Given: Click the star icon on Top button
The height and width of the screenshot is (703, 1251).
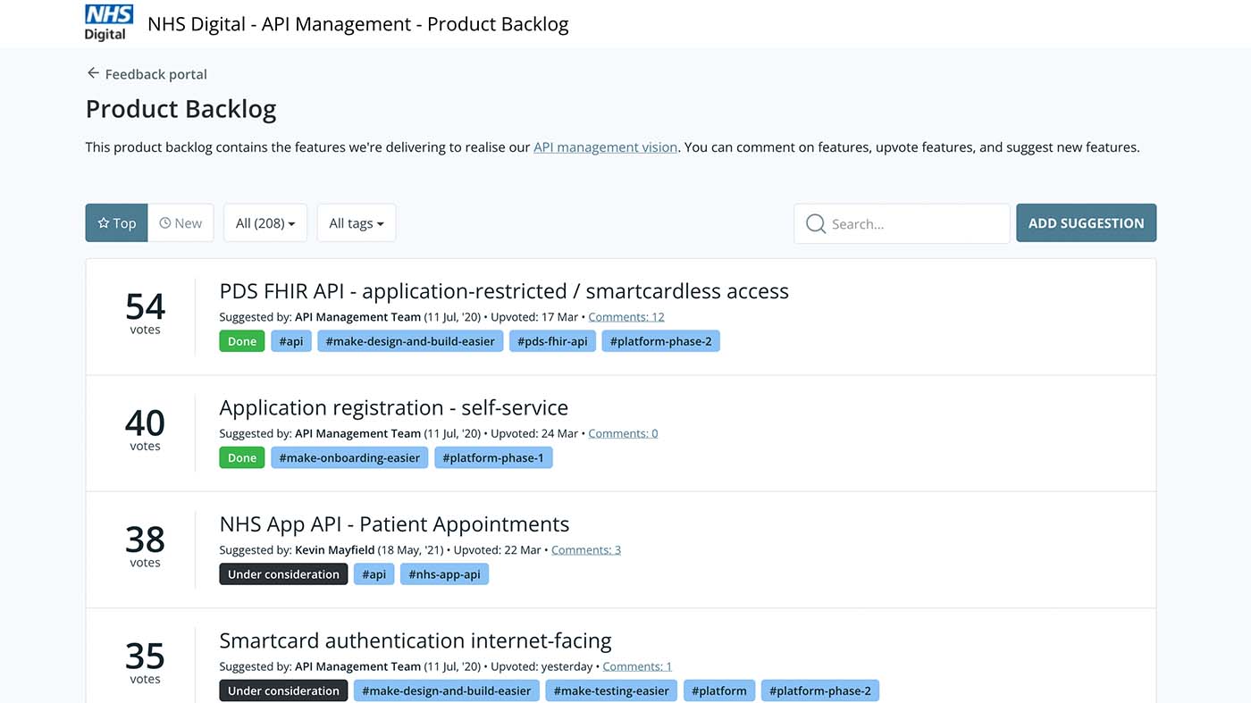Looking at the screenshot, I should tap(103, 223).
